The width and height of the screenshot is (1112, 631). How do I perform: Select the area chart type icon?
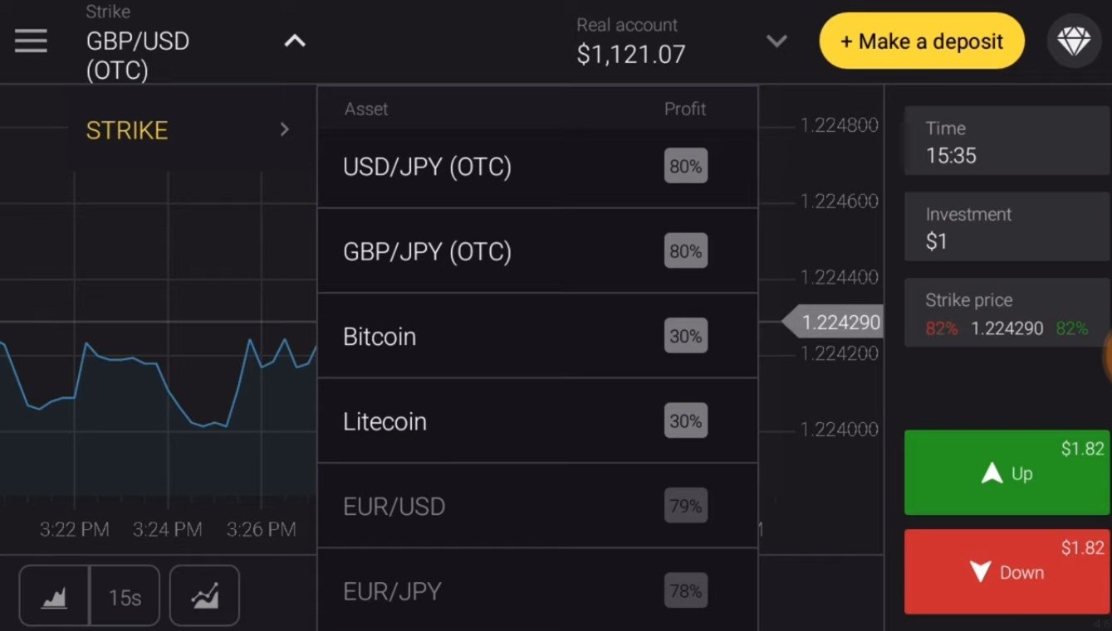click(54, 595)
